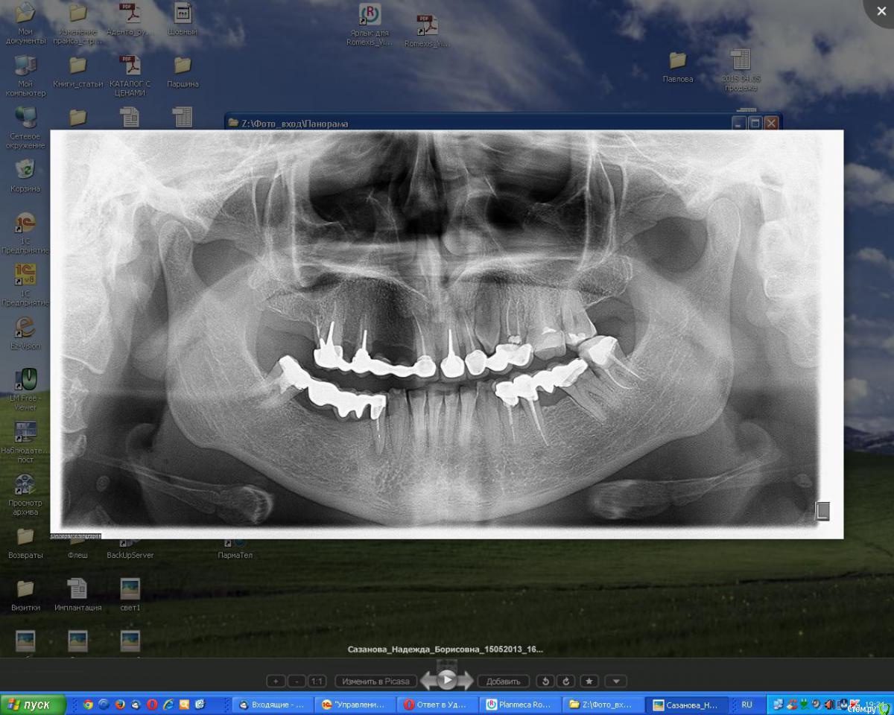Set image to 1:1 actual size
This screenshot has width=894, height=715.
coord(317,681)
